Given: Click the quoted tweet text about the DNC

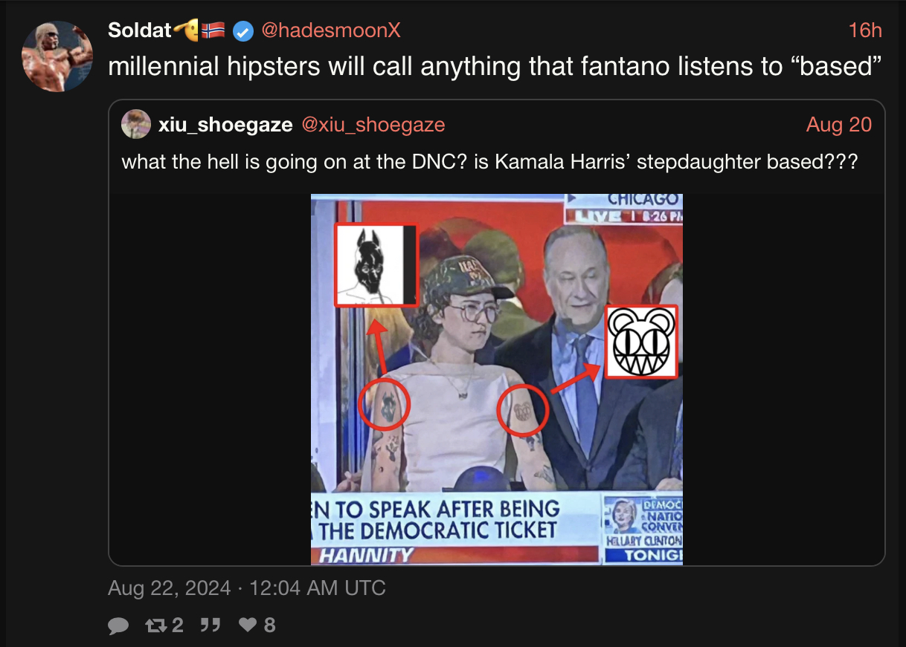Looking at the screenshot, I should coord(489,161).
